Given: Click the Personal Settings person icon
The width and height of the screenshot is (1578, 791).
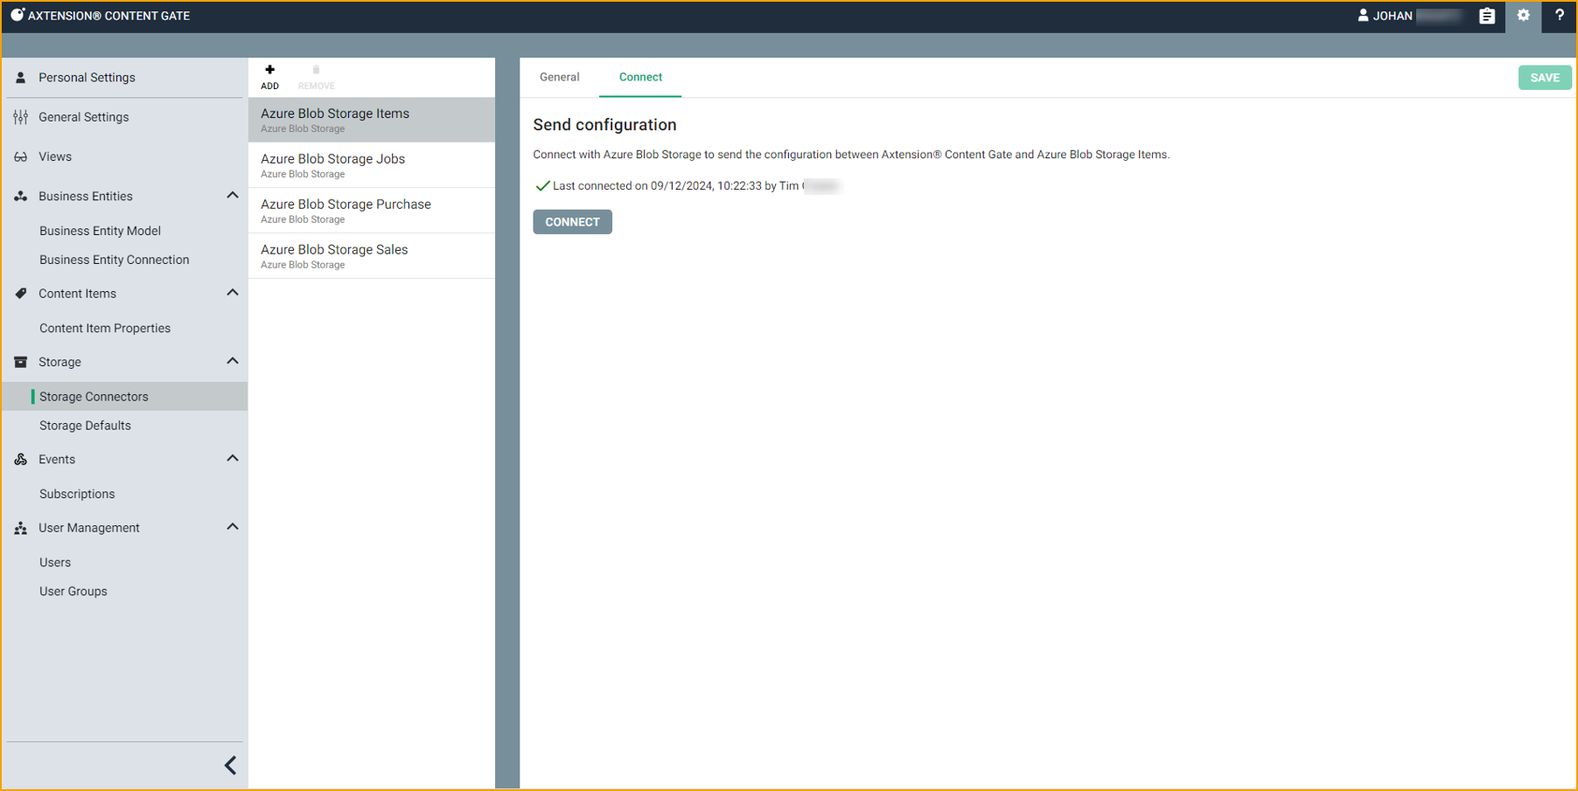Looking at the screenshot, I should 21,78.
